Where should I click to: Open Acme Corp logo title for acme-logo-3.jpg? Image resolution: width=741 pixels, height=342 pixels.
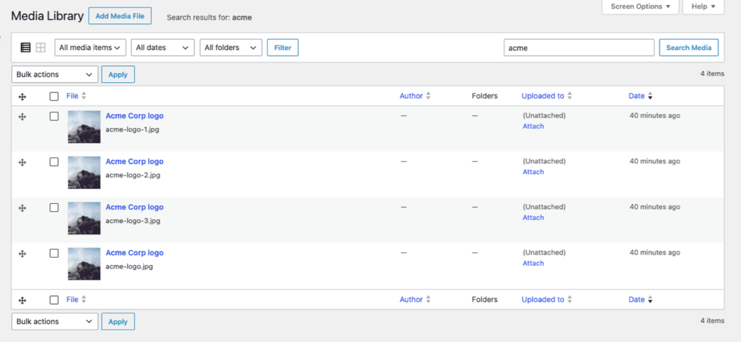(x=135, y=207)
